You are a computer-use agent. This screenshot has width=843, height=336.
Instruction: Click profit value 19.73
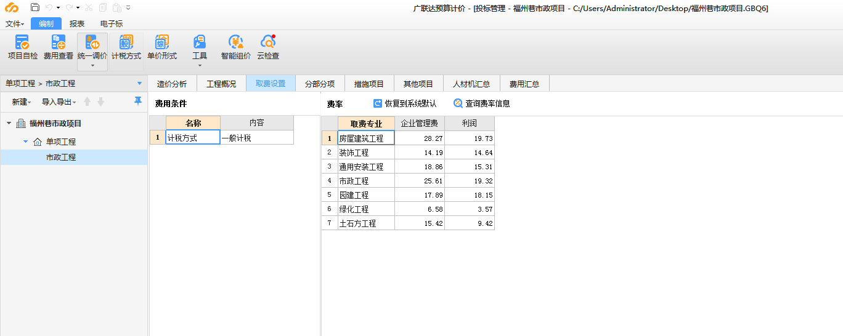click(470, 138)
